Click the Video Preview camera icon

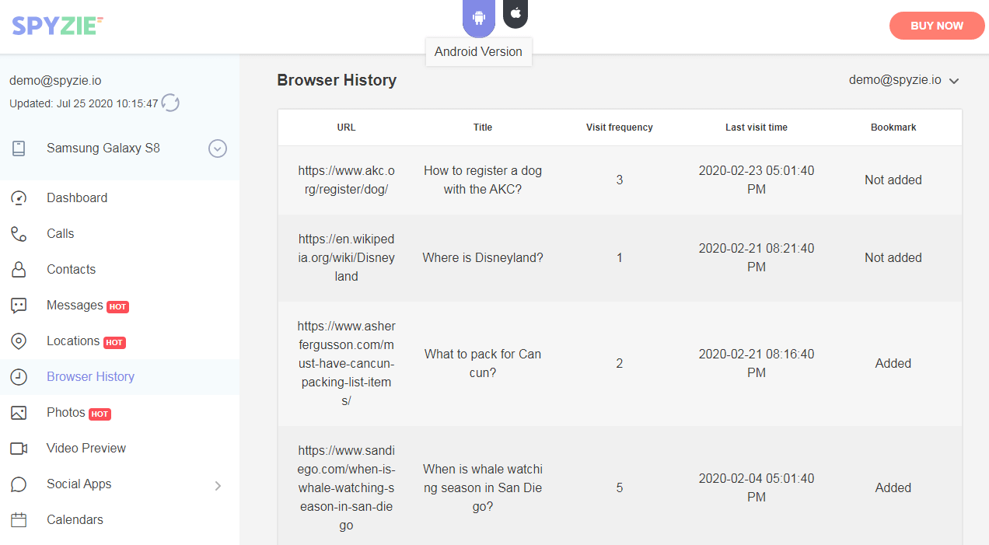tap(19, 448)
